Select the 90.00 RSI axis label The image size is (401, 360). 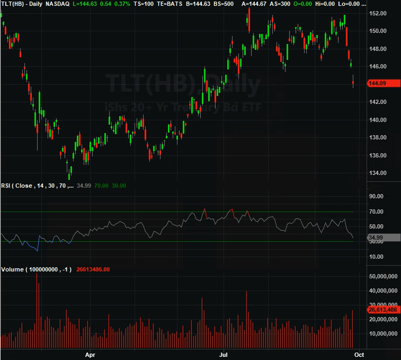[376, 196]
